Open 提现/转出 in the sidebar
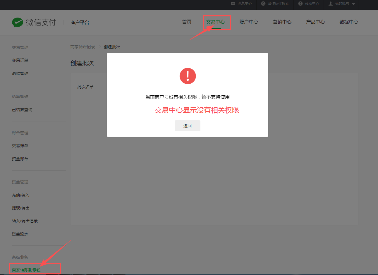This screenshot has width=378, height=275. (20, 208)
